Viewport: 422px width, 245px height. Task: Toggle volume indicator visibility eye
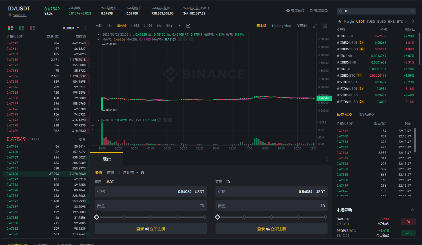coord(159,120)
